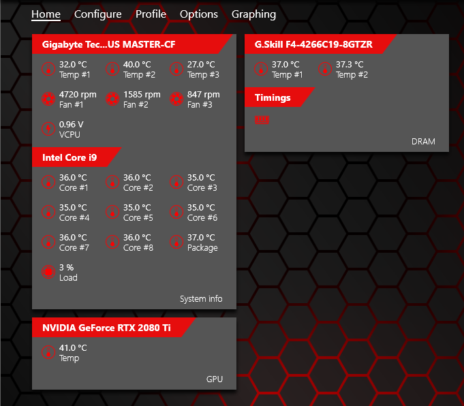Click motherboard Temp #2 thermometer icon
The image size is (464, 406).
pos(112,69)
